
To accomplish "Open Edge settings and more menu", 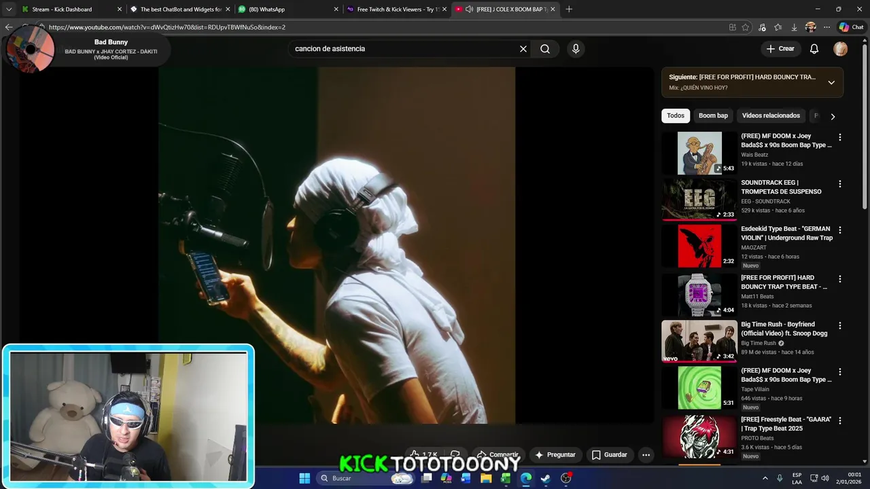I will coord(826,27).
